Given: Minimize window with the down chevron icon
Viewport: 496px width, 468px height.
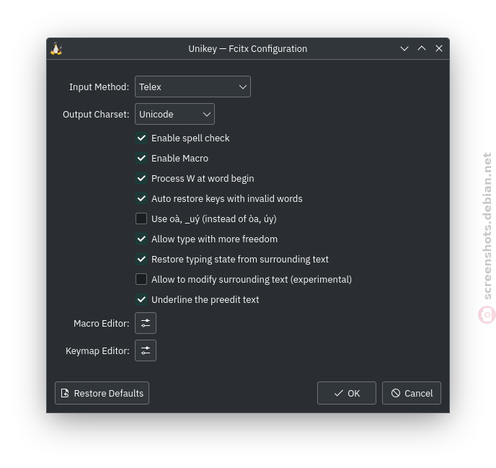Looking at the screenshot, I should 404,49.
